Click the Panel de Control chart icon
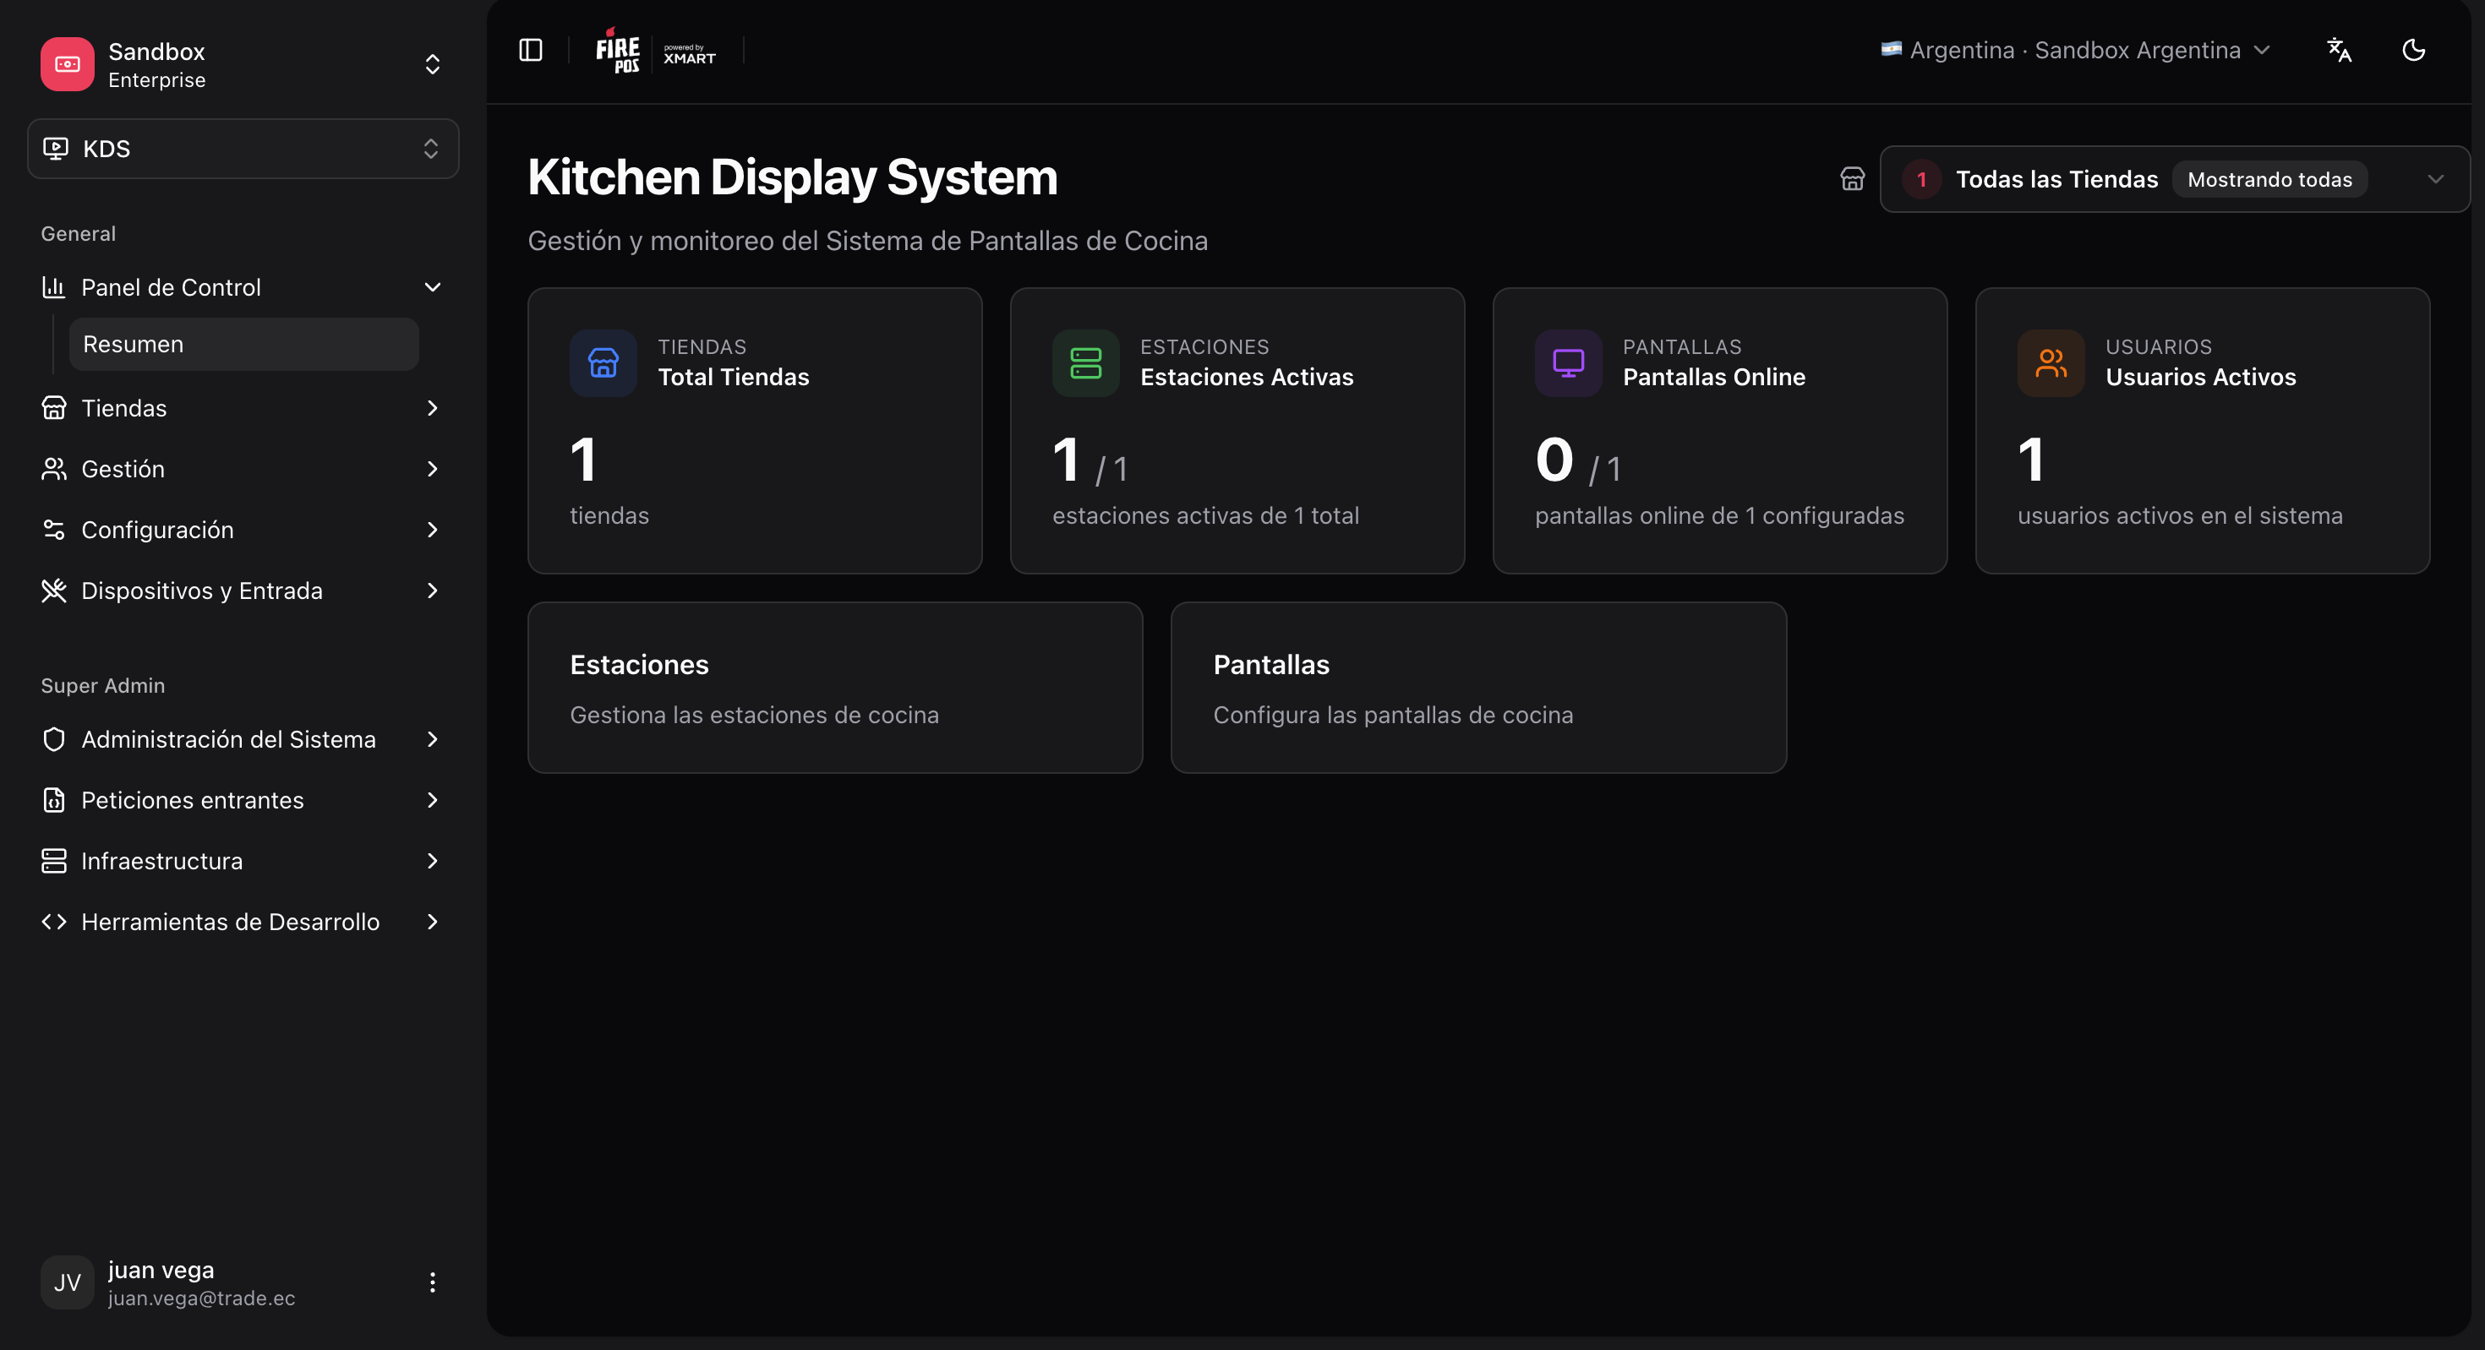The width and height of the screenshot is (2485, 1350). (x=54, y=287)
